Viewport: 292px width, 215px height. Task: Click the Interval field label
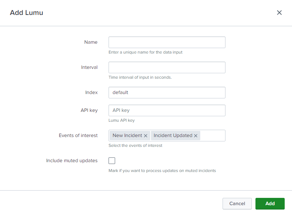[89, 67]
